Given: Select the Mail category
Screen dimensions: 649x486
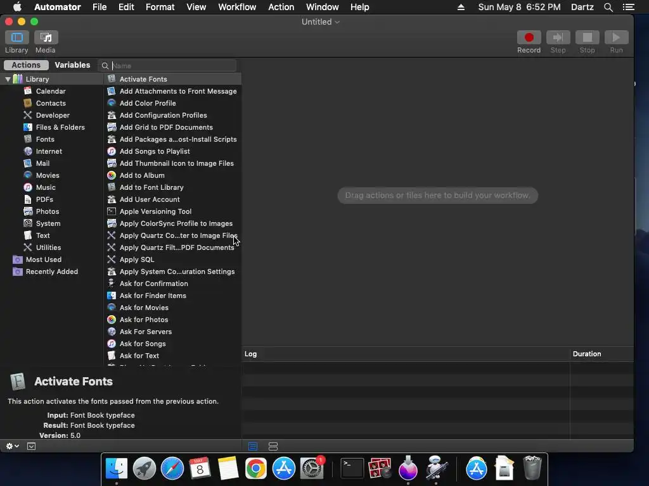Looking at the screenshot, I should pyautogui.click(x=42, y=163).
